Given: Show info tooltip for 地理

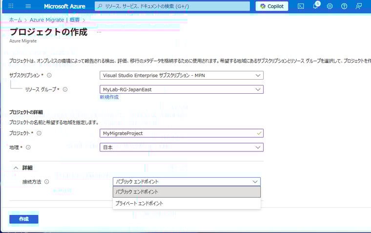Looking at the screenshot, I should coord(28,148).
